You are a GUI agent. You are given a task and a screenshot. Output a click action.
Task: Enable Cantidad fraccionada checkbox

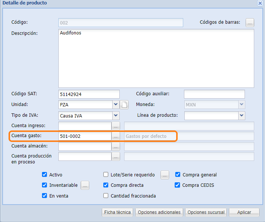pyautogui.click(x=106, y=196)
